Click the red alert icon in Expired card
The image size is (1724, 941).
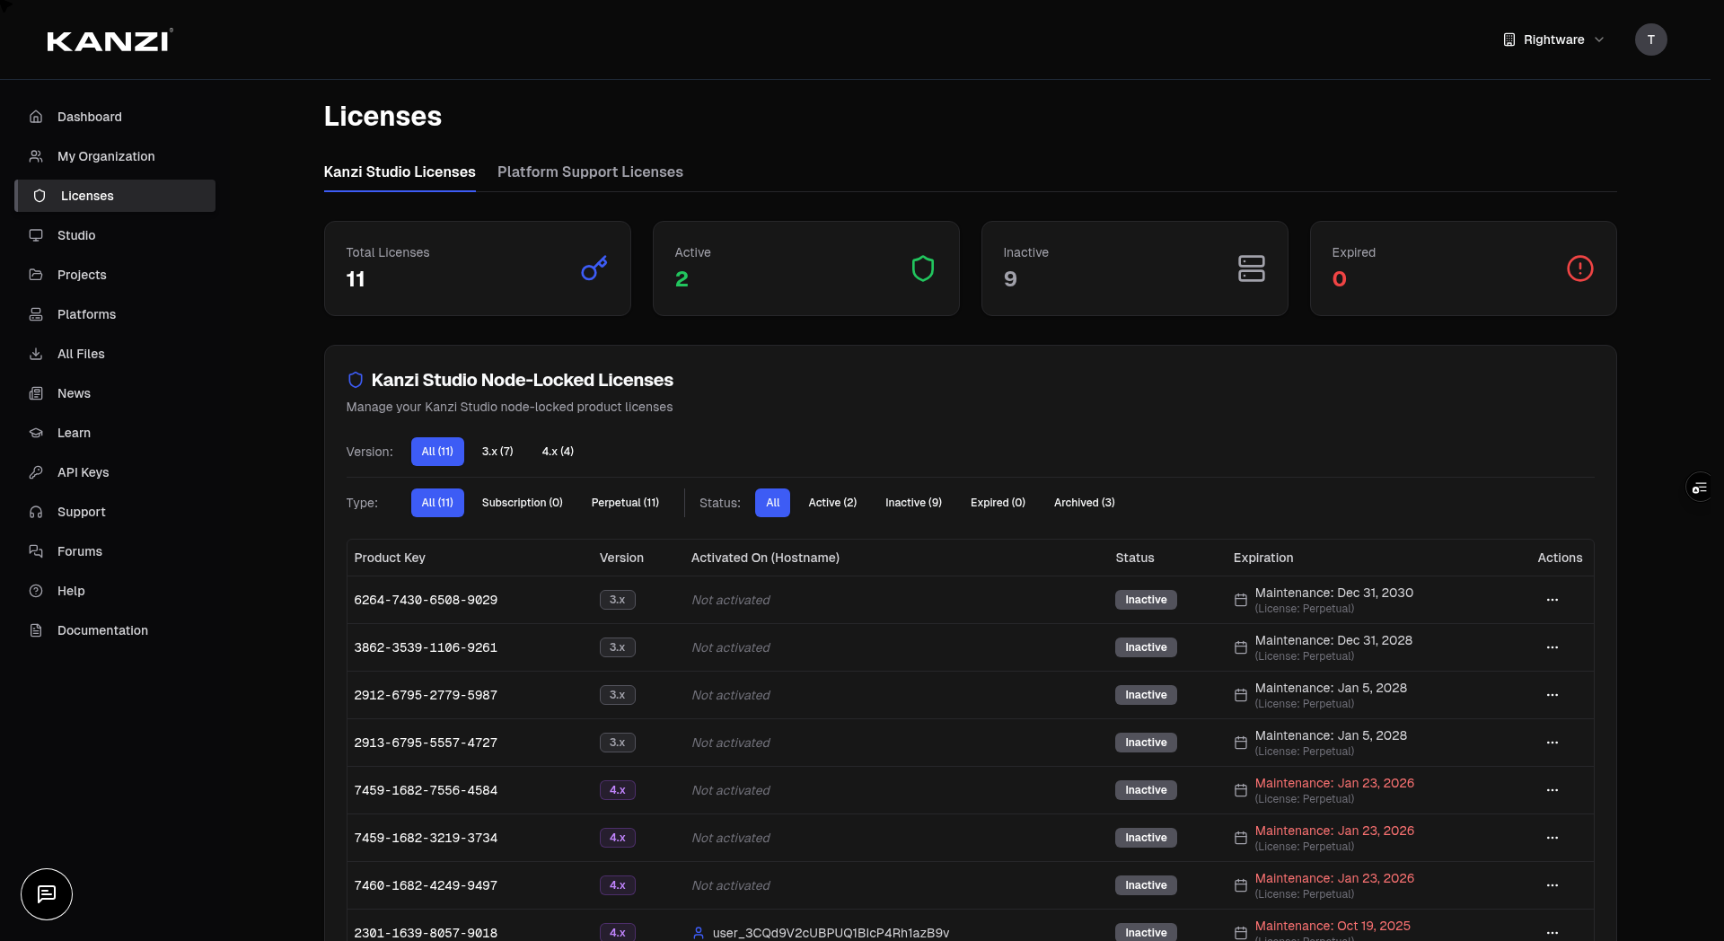coord(1580,268)
